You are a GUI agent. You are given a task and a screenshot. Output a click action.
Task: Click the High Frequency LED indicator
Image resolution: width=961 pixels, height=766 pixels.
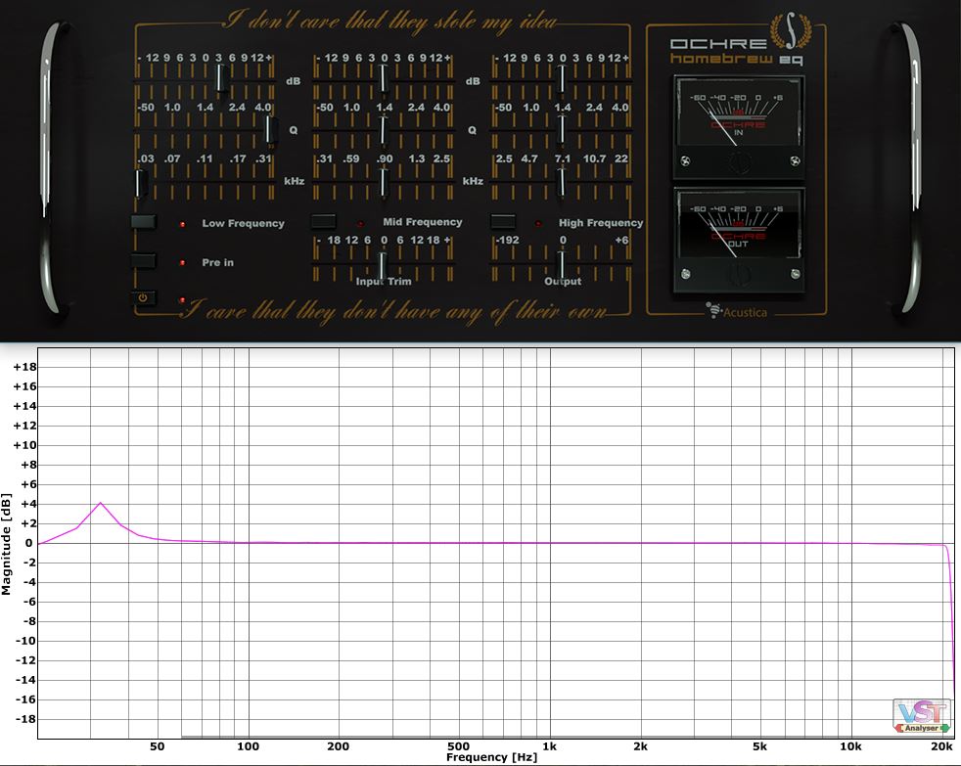pos(538,224)
